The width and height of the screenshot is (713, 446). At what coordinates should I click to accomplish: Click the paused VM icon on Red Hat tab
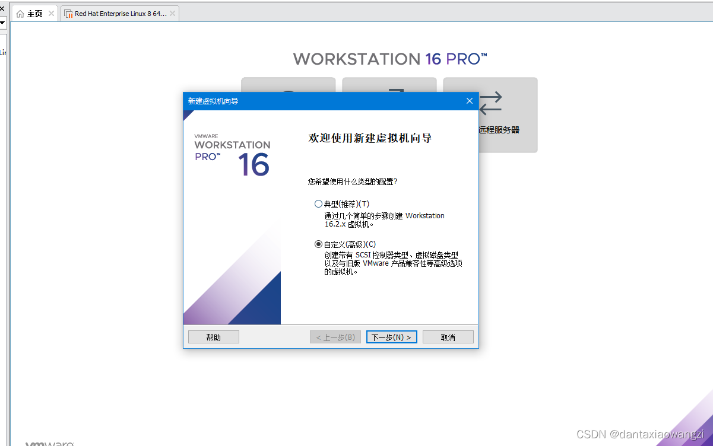click(69, 12)
